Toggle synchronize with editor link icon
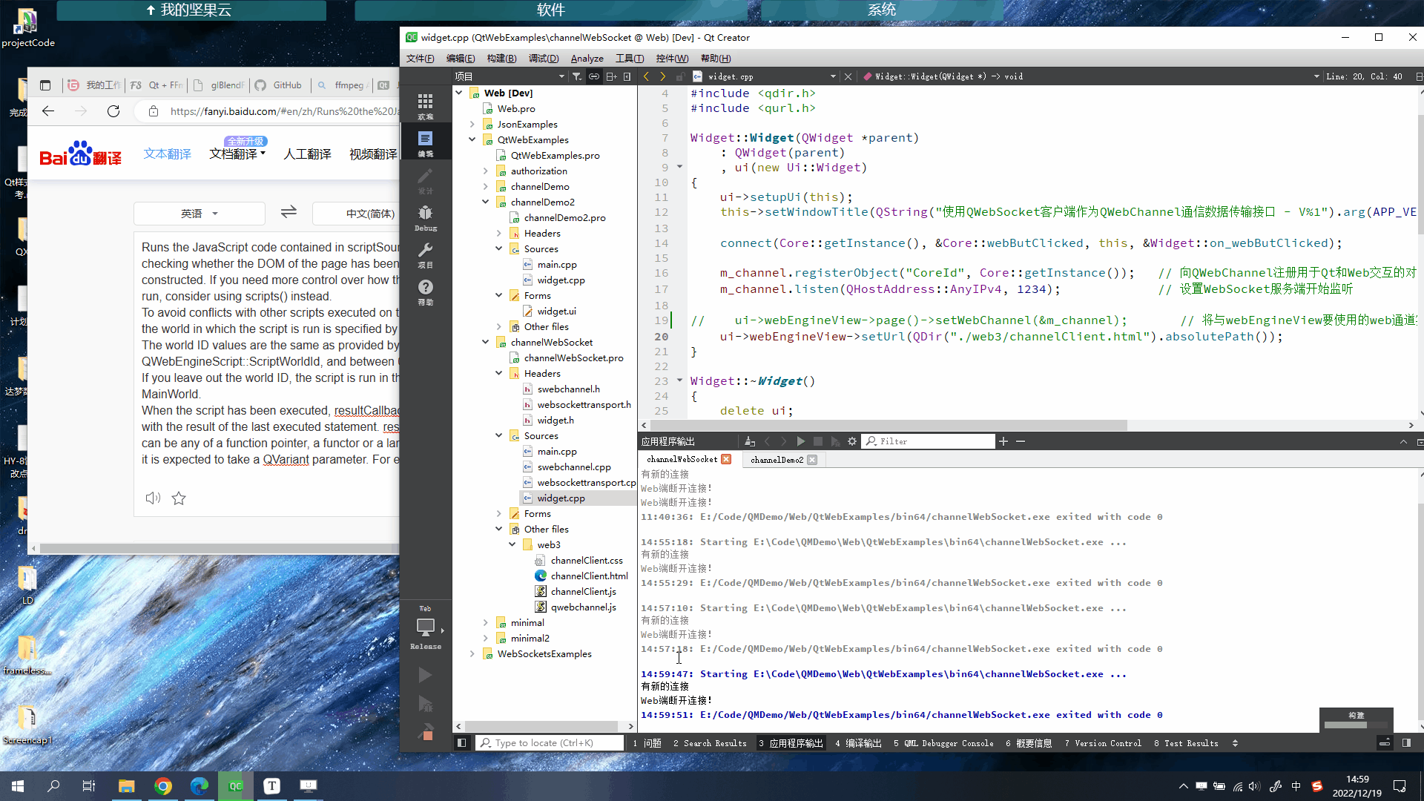This screenshot has width=1424, height=801. 594,76
